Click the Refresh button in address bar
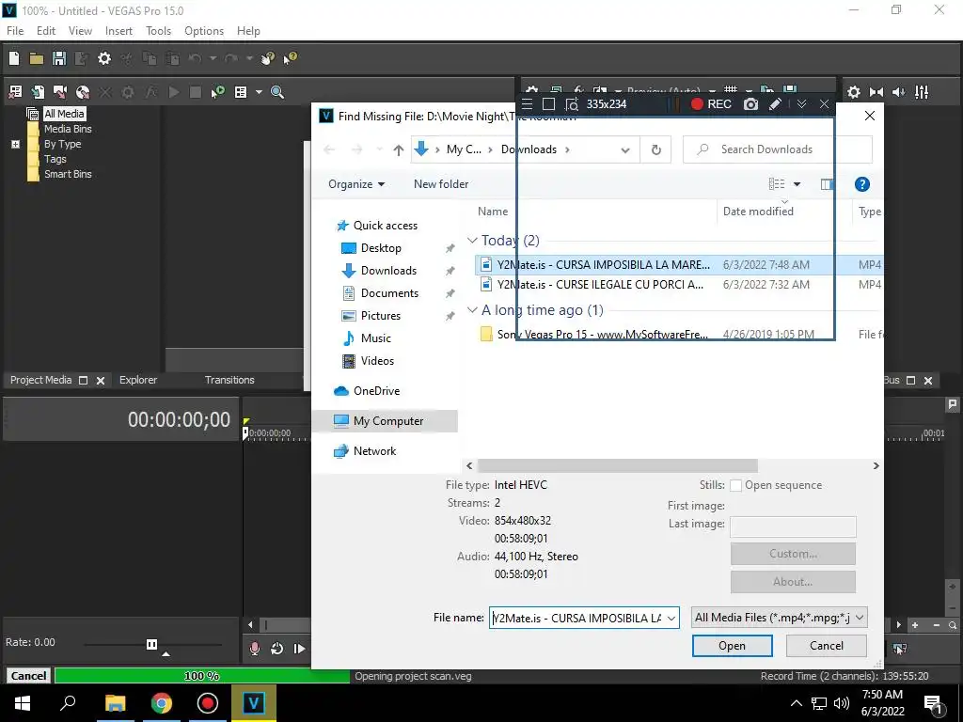 655,149
